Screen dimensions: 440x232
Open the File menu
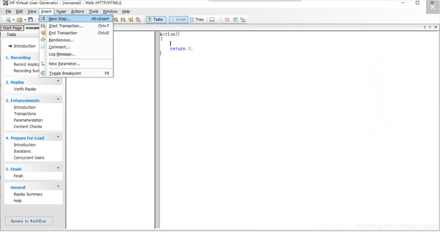(9, 12)
